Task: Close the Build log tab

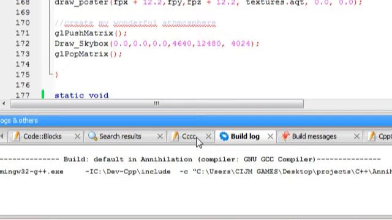Action: tap(270, 136)
